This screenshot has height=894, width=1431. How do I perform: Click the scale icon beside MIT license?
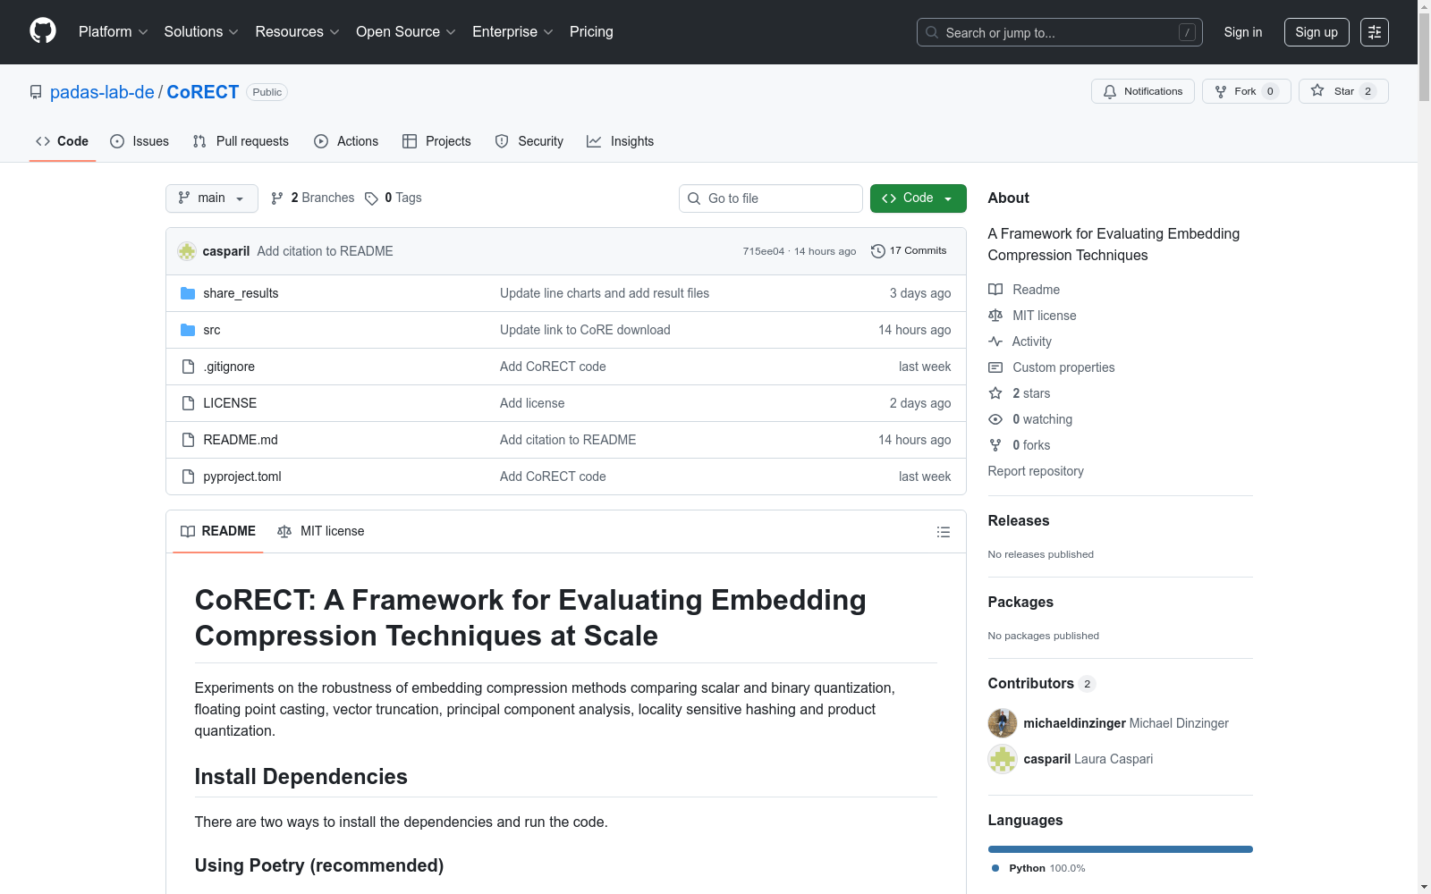click(x=995, y=316)
